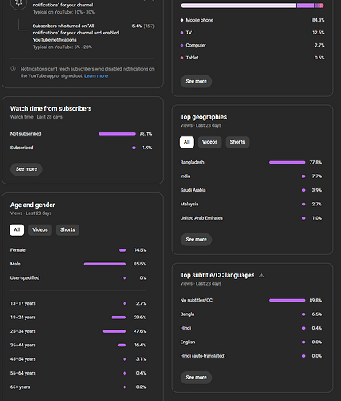Select All filter in Top geographies
This screenshot has width=341, height=401.
(x=187, y=142)
